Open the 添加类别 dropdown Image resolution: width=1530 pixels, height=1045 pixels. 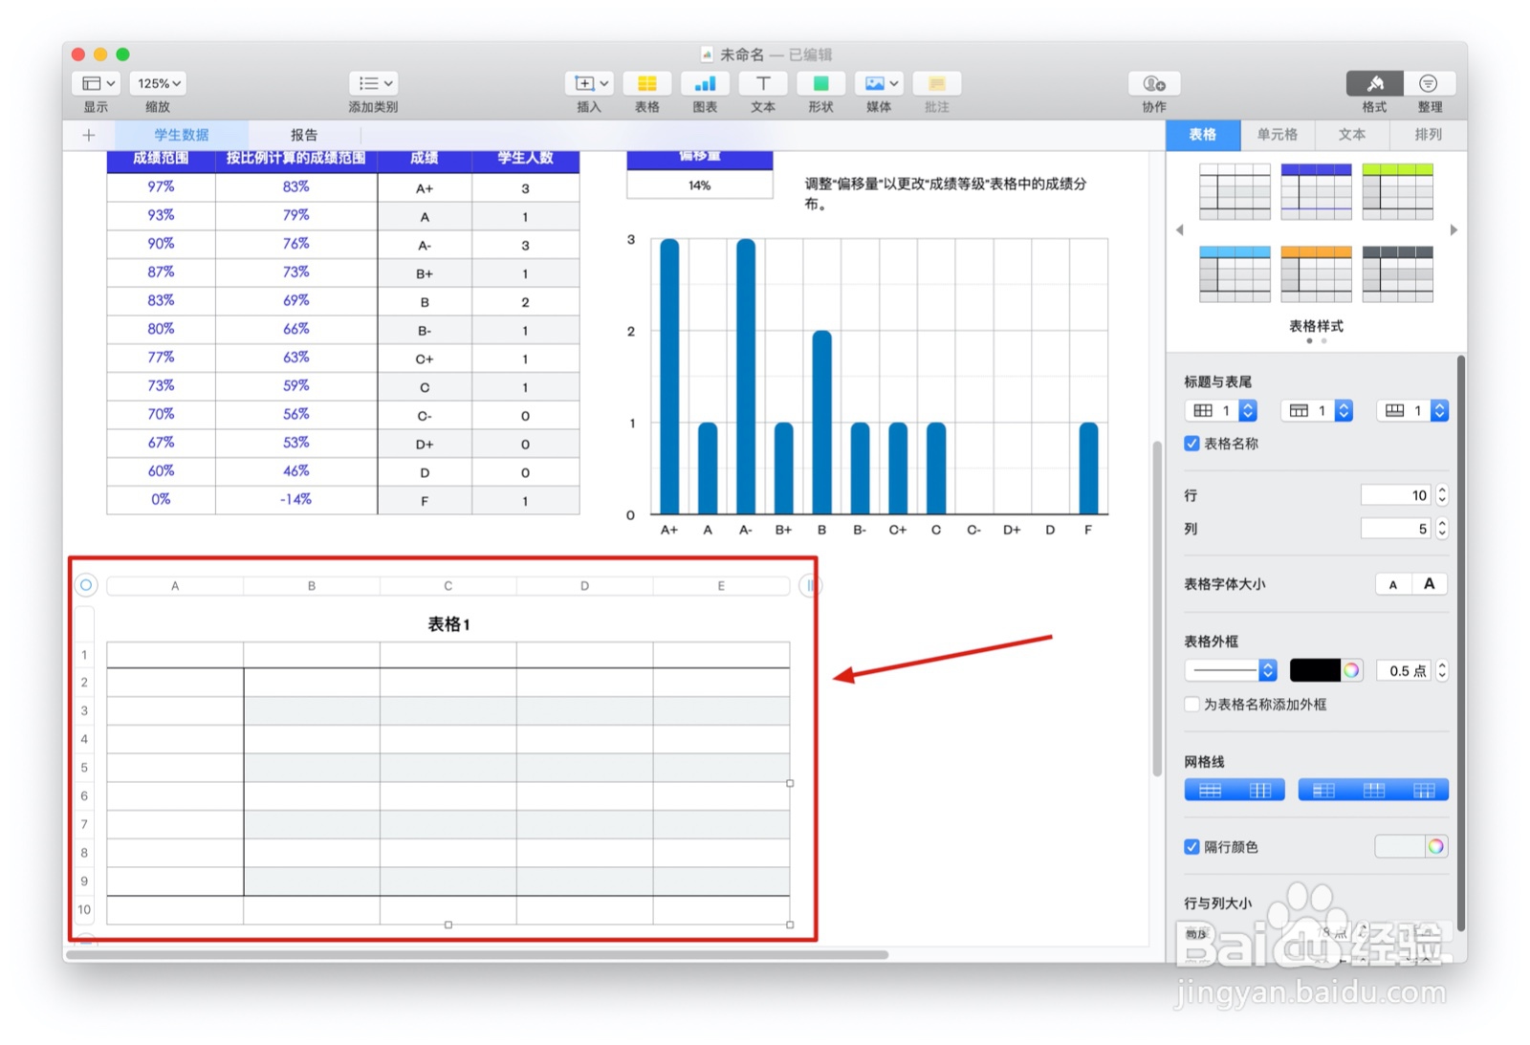click(373, 84)
